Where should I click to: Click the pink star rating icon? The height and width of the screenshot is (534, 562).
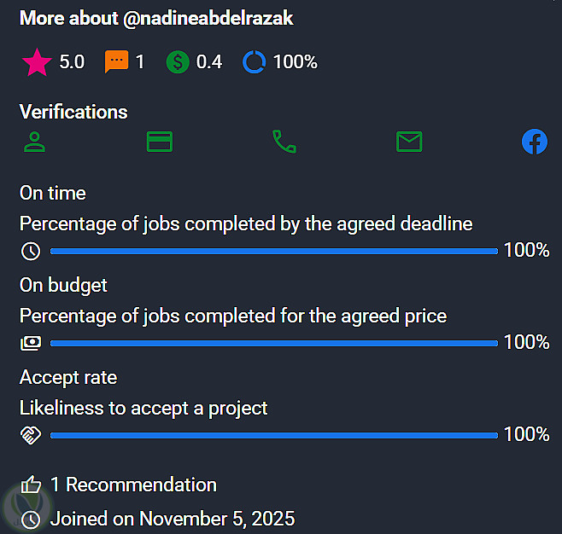36,62
